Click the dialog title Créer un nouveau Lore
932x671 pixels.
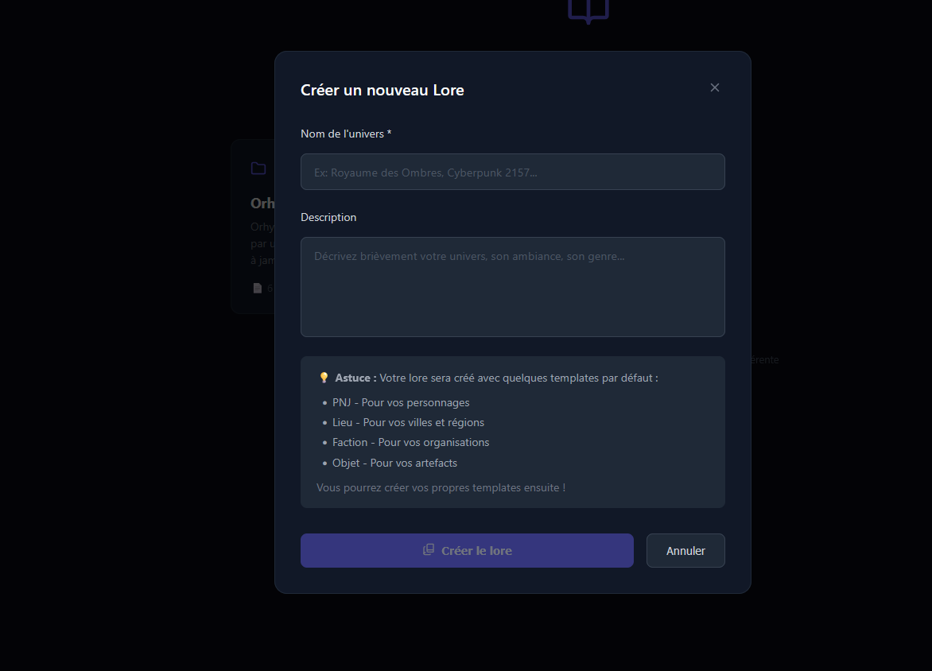point(383,90)
